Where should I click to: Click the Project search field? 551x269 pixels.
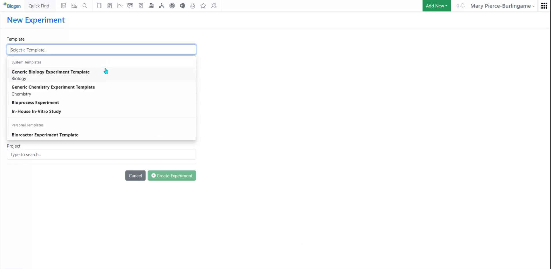101,154
